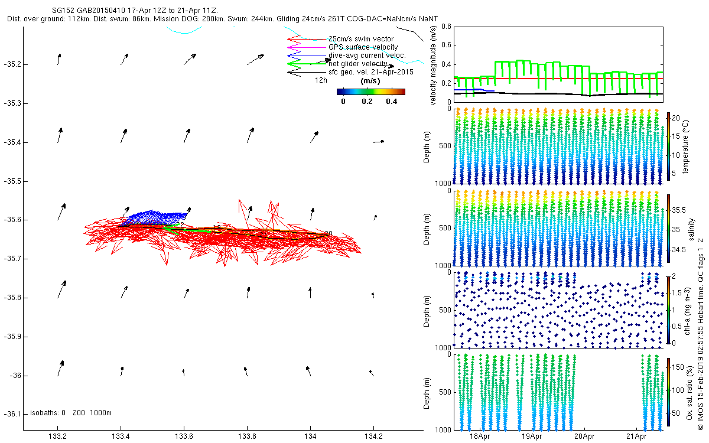Click the velocity (m/s) colorbar under the legend
Viewport: 709px width, 443px height.
[370, 92]
